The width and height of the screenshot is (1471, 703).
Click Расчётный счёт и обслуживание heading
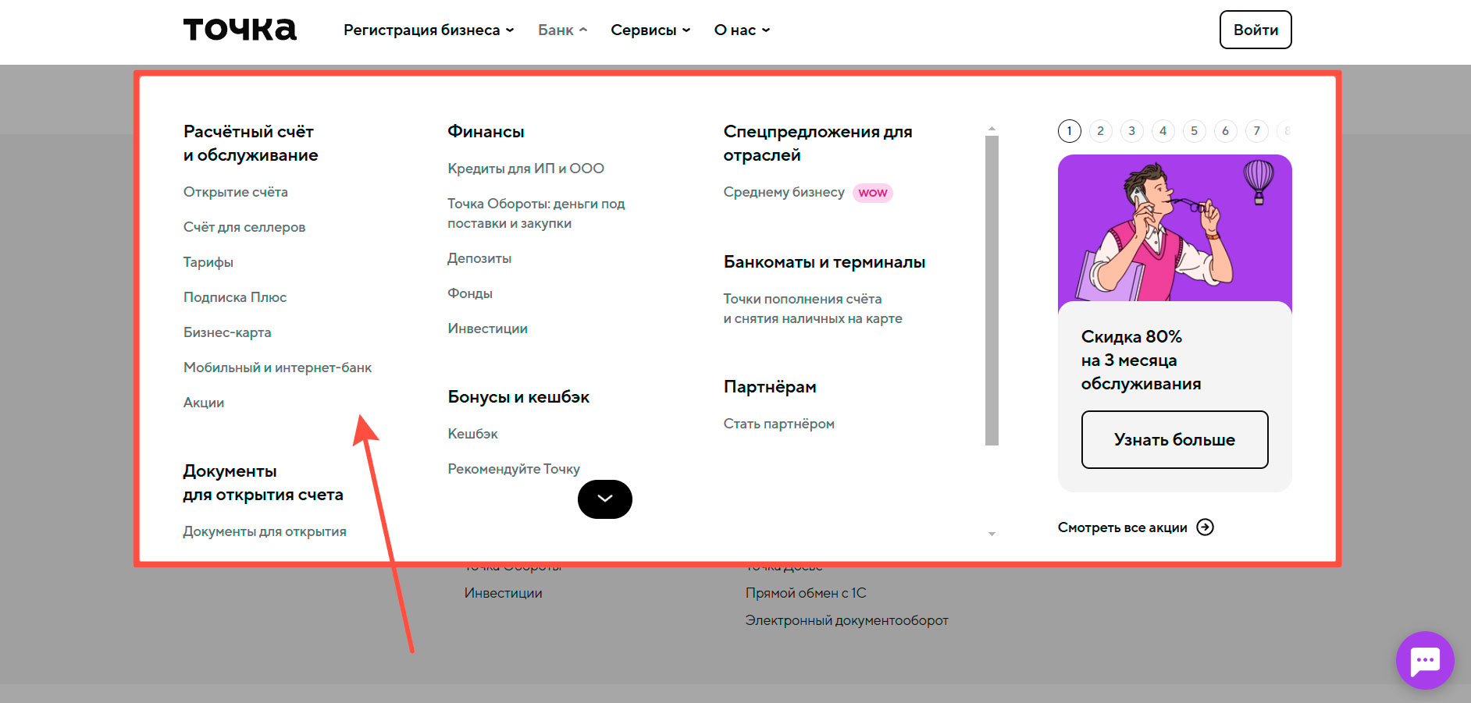pos(251,144)
